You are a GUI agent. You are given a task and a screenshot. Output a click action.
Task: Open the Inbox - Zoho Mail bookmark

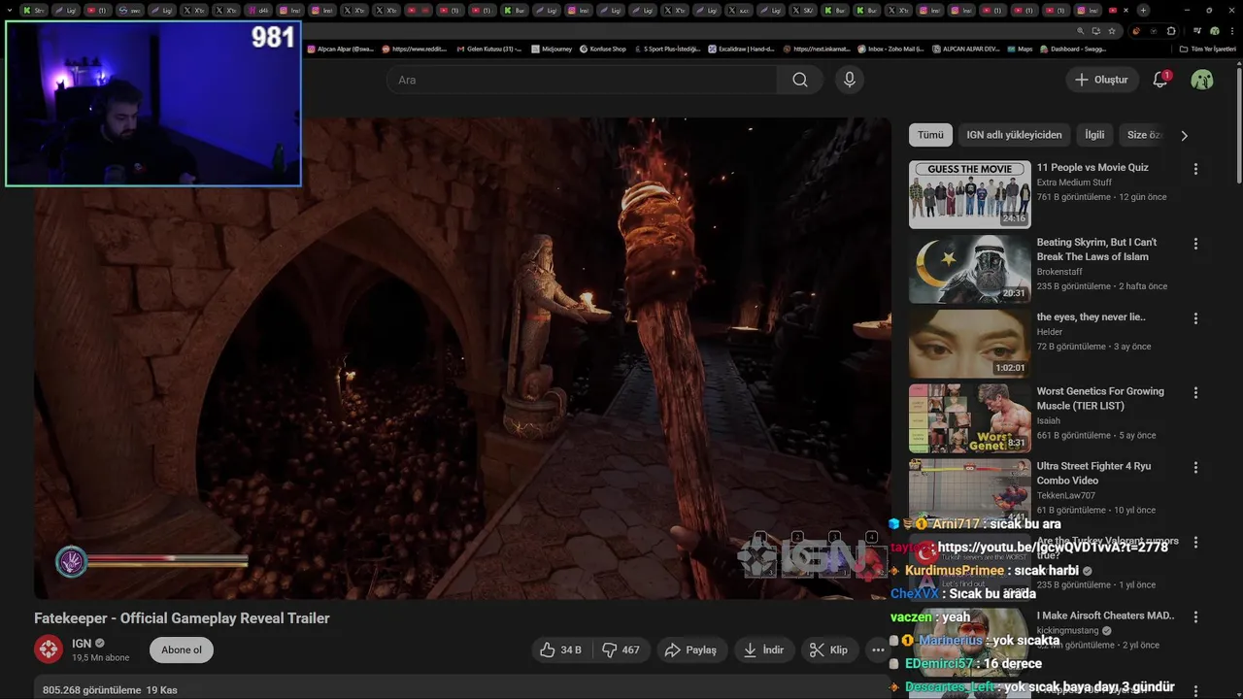coord(890,49)
